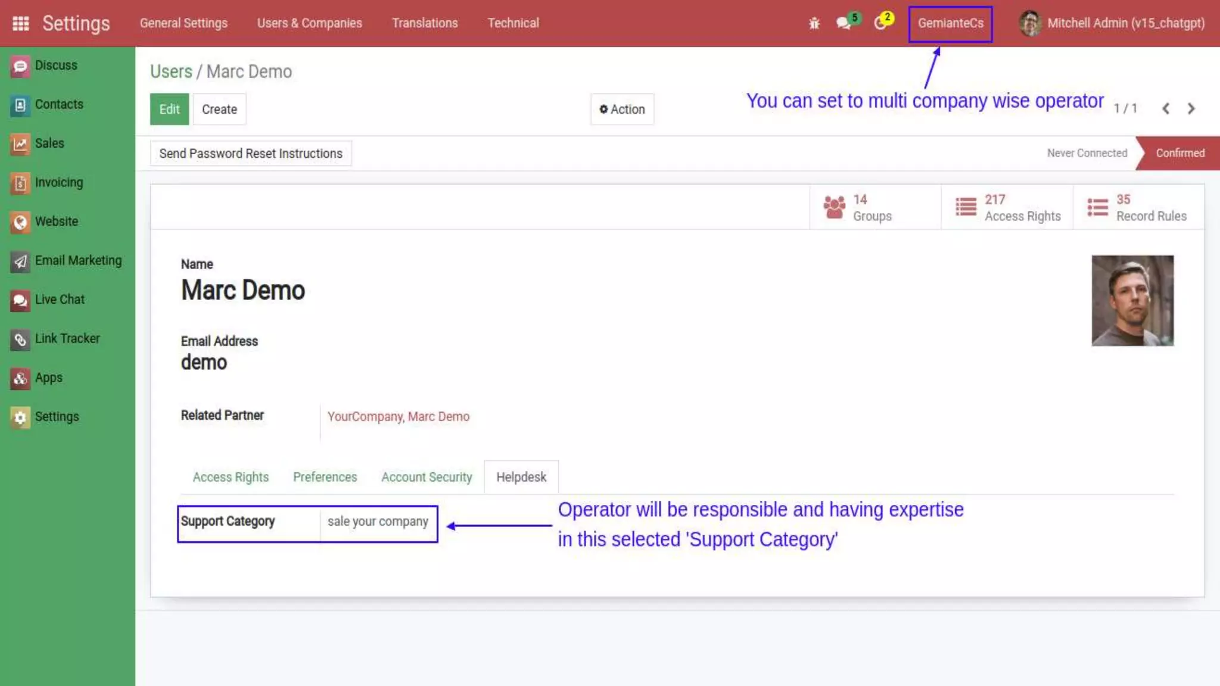This screenshot has width=1220, height=686.
Task: Go to next record arrow
Action: click(x=1191, y=109)
